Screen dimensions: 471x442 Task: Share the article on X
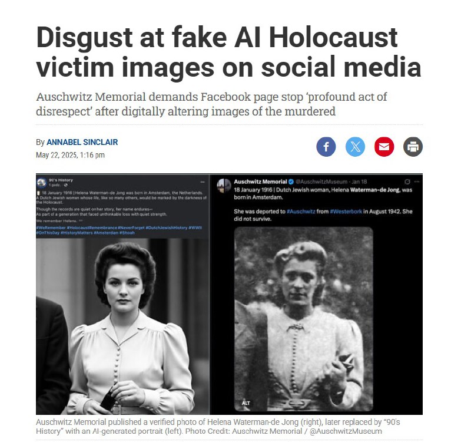point(356,147)
